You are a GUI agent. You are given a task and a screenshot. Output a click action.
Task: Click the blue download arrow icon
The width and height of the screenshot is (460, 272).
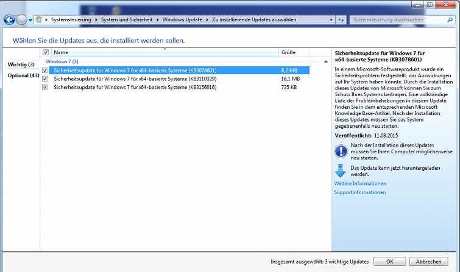click(x=341, y=170)
